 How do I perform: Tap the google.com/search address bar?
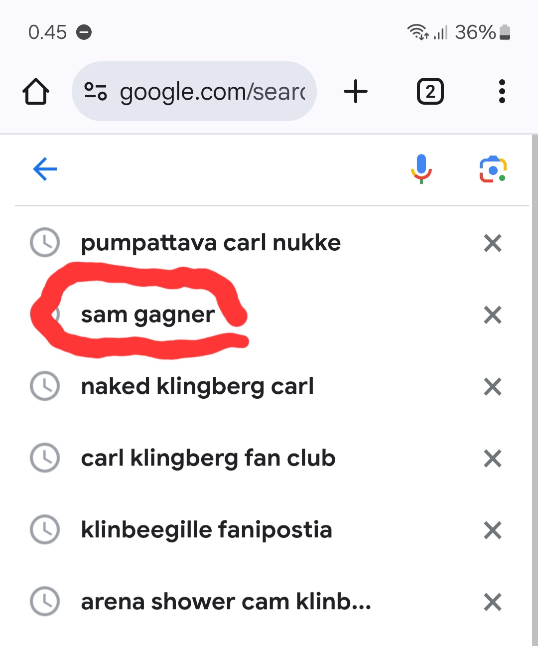tap(194, 91)
